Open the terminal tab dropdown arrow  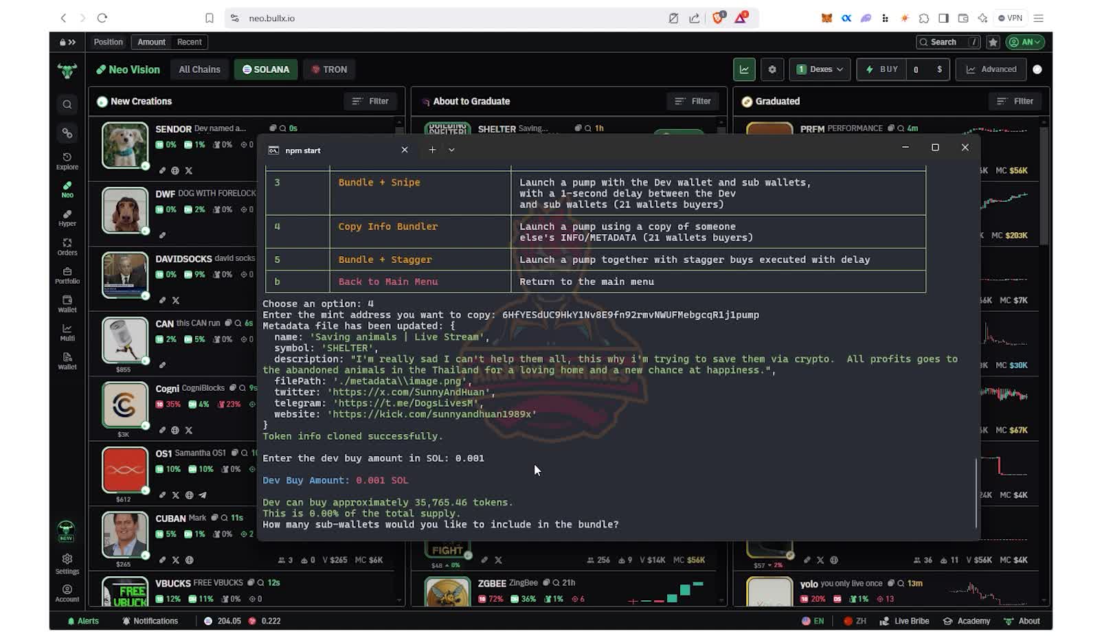451,150
